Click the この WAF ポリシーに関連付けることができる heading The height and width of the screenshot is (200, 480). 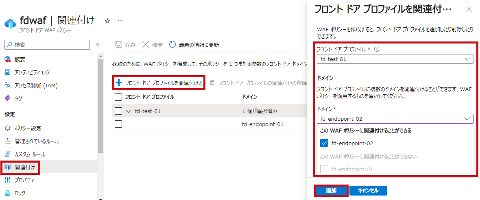tap(366, 130)
